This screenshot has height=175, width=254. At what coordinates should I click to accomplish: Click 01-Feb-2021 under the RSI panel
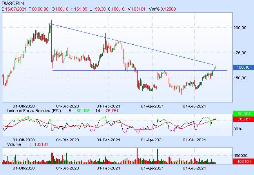(108, 140)
